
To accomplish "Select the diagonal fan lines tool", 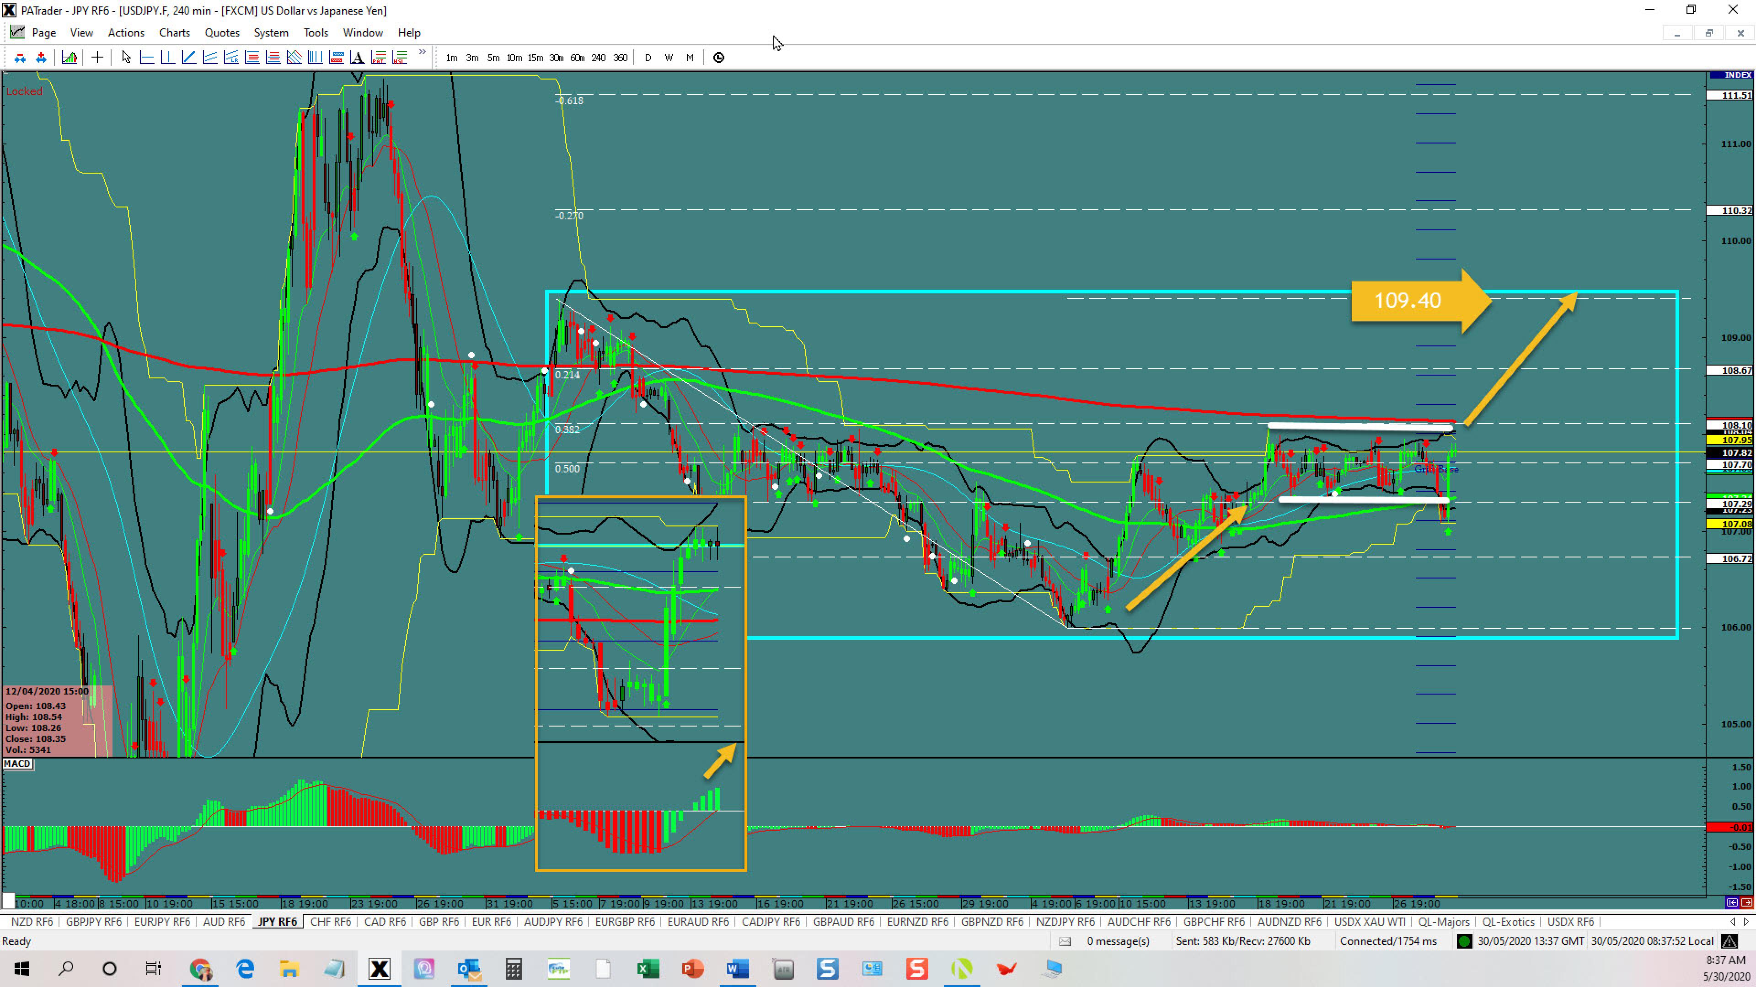I will (294, 58).
